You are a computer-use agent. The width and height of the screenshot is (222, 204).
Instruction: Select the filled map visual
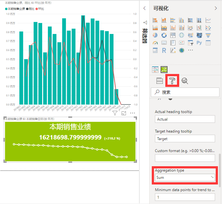click(x=191, y=35)
